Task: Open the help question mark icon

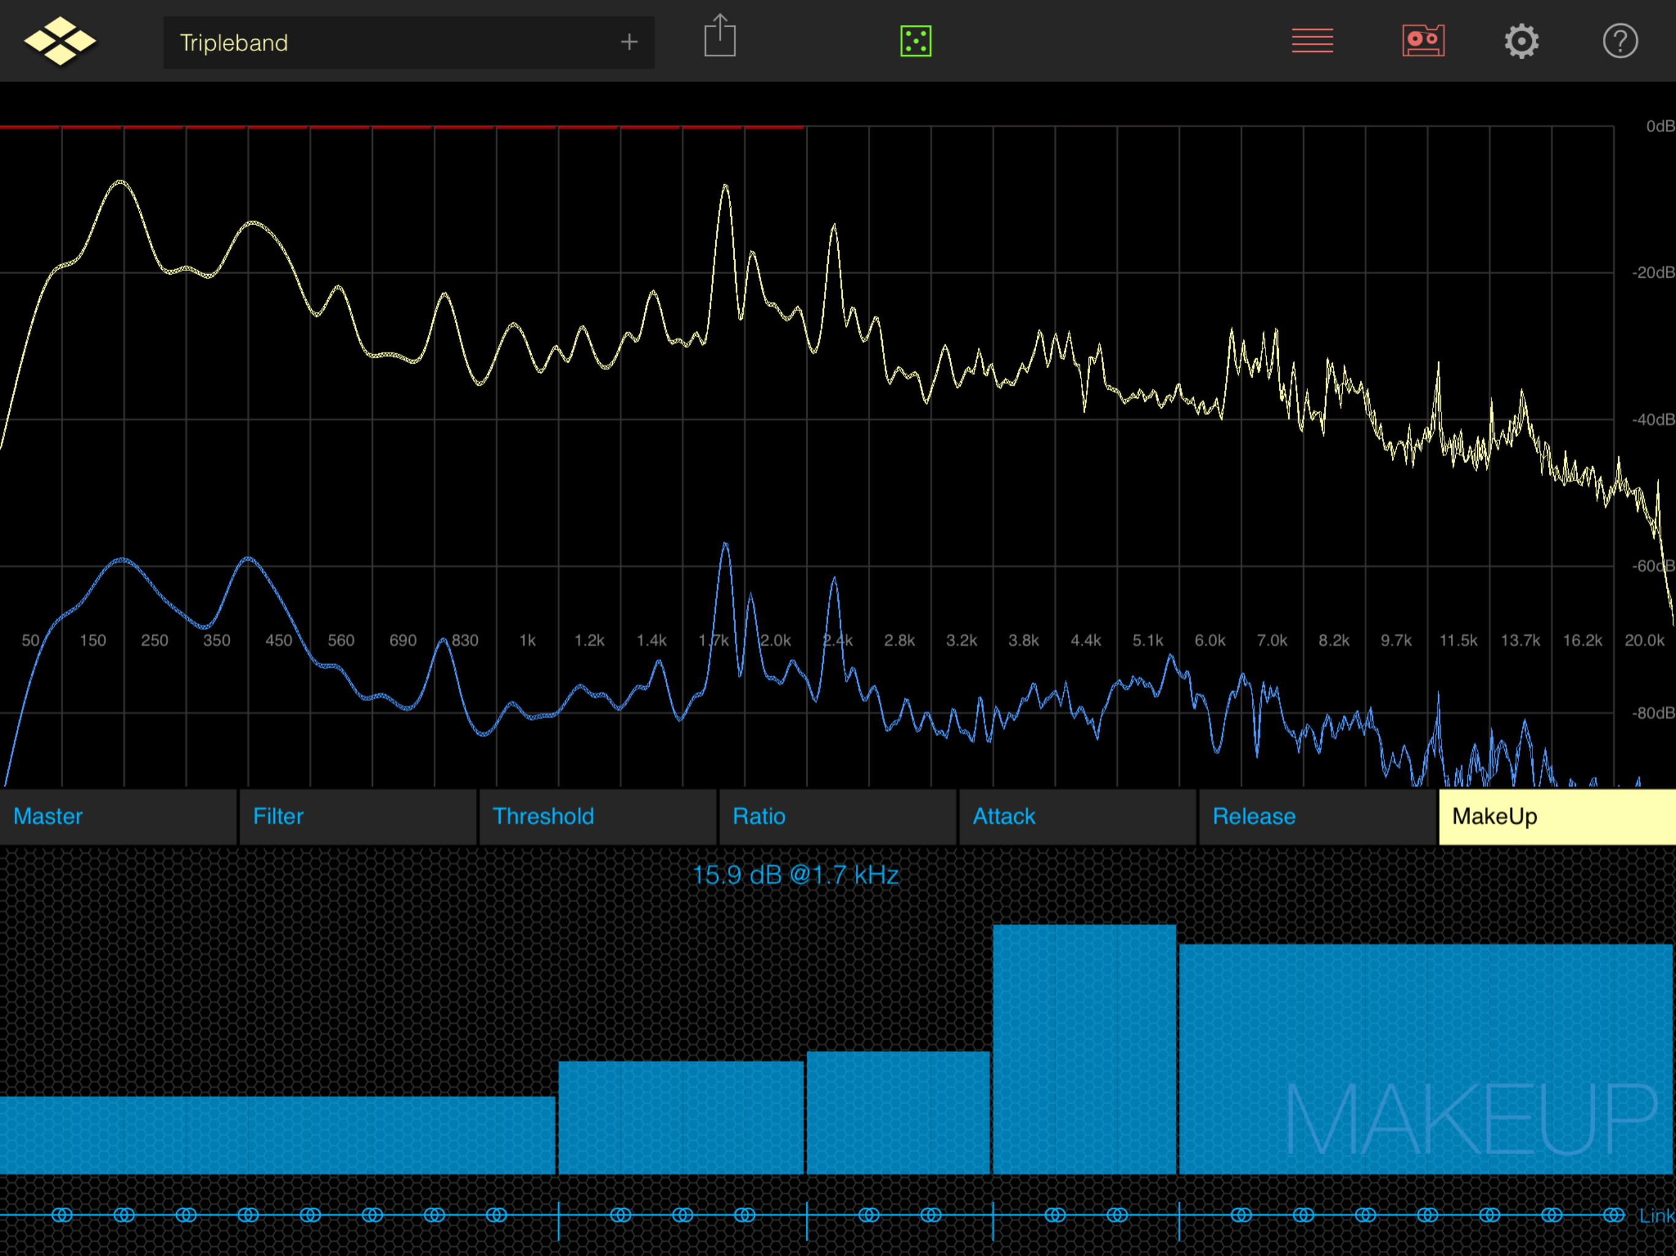Action: click(x=1620, y=41)
